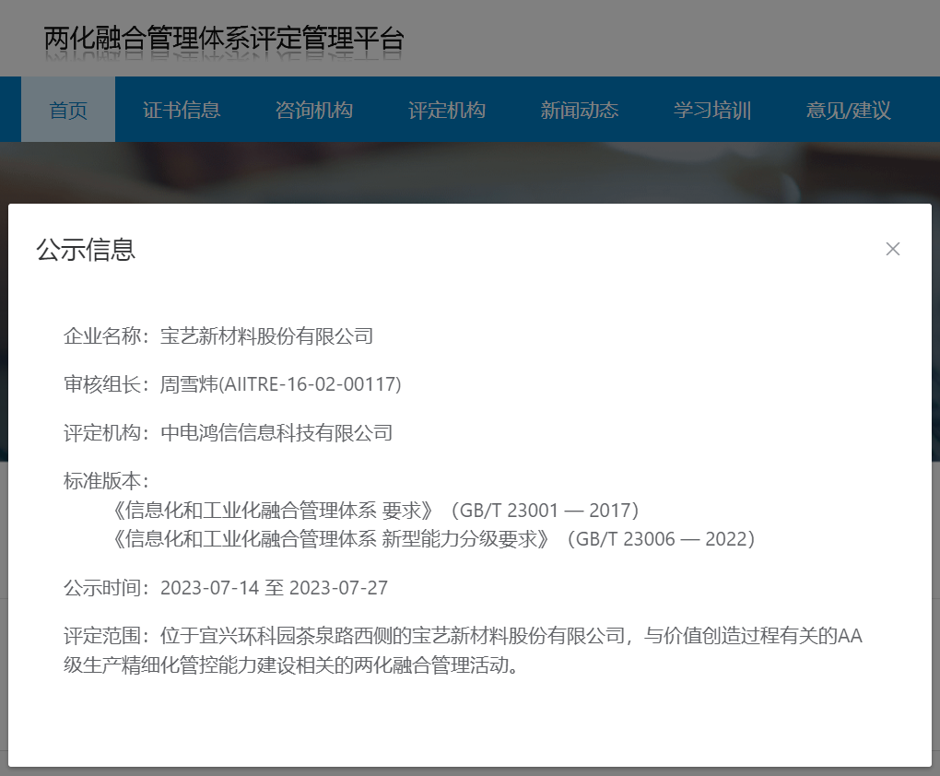Click the GB/T 23001 — 2017 standard line

point(375,511)
